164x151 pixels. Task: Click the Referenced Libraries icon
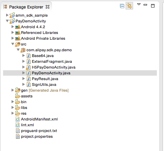pos(18,33)
